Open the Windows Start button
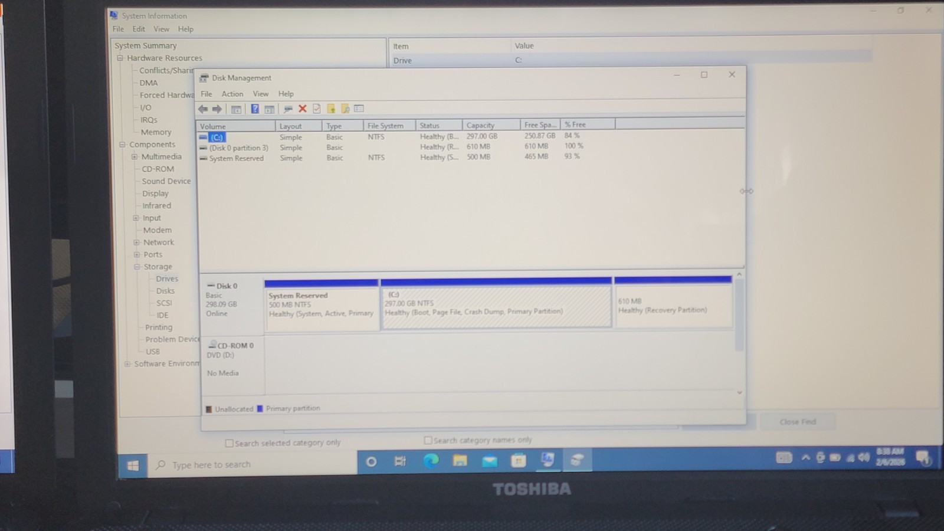 point(133,466)
